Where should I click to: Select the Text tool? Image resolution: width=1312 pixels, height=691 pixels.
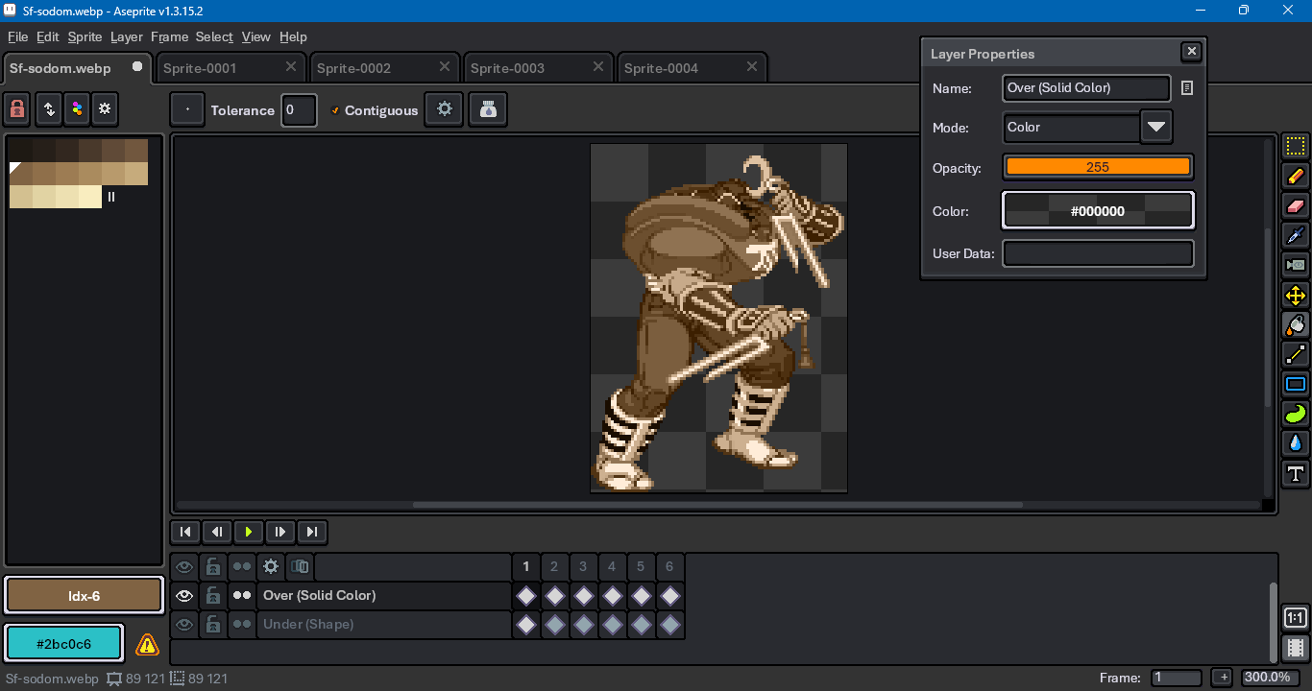[x=1296, y=474]
